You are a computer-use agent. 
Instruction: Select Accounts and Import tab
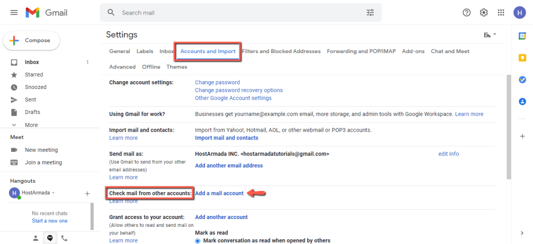coord(208,52)
